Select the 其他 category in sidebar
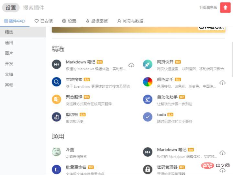233x176 pixels. point(23,85)
